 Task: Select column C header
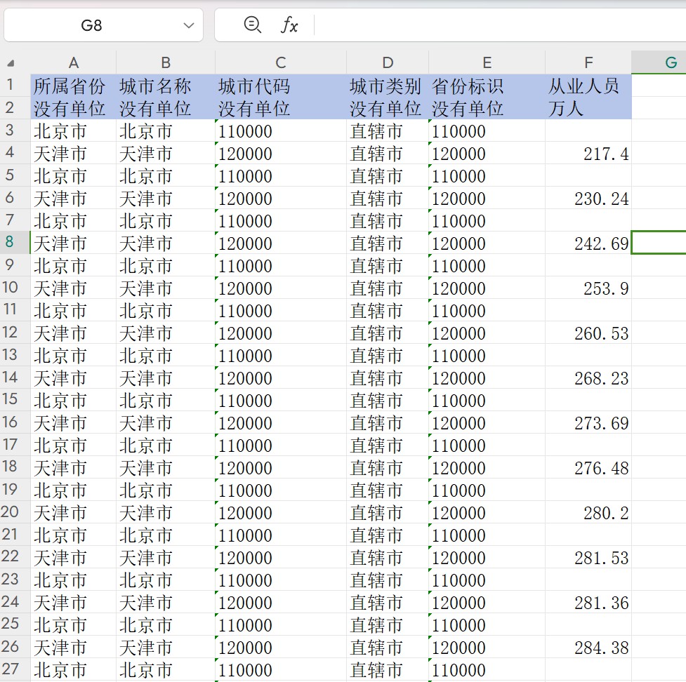click(280, 63)
